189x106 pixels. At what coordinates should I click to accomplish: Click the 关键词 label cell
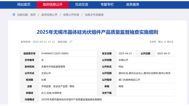click(30, 93)
